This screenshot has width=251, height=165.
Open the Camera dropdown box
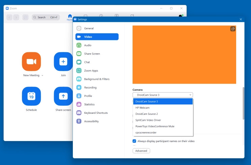pos(163,95)
